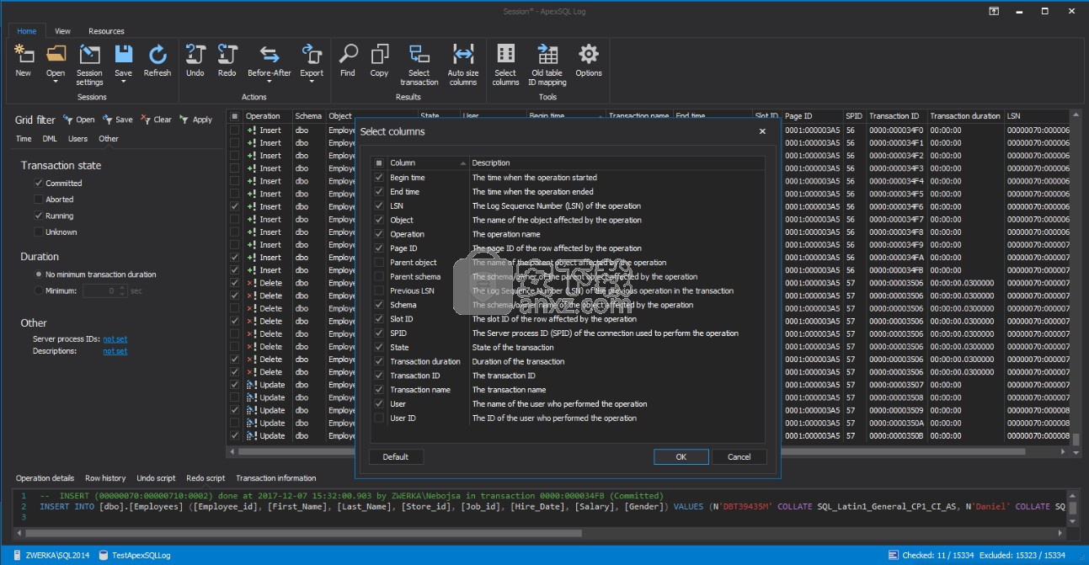The image size is (1089, 565).
Task: Click the New session icon
Action: [24, 55]
